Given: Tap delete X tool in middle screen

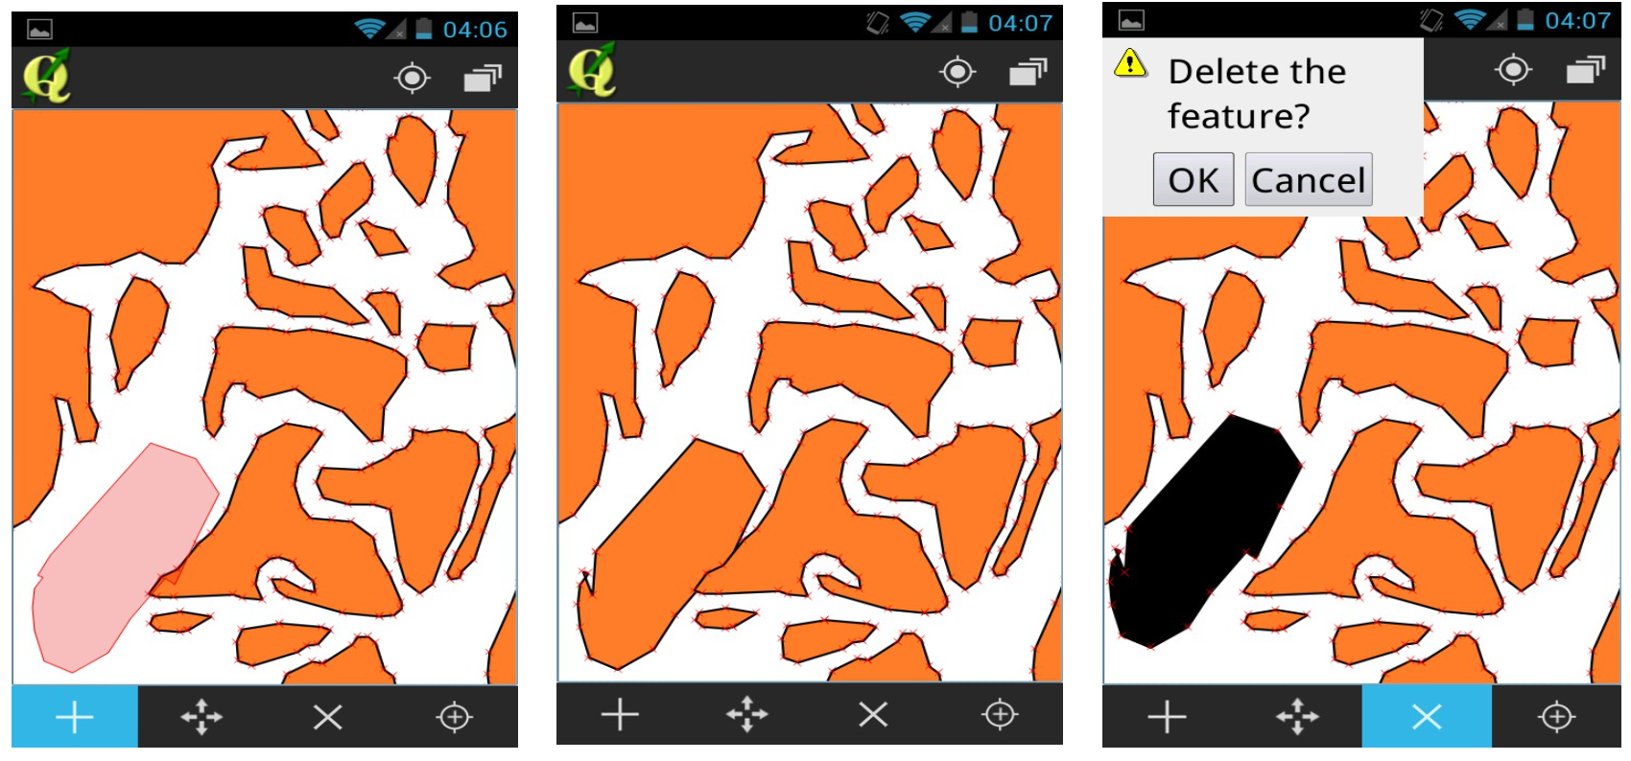Looking at the screenshot, I should tap(873, 714).
